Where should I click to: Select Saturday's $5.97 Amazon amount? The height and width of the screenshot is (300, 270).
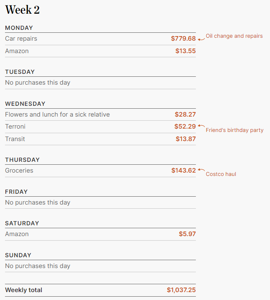coord(187,234)
